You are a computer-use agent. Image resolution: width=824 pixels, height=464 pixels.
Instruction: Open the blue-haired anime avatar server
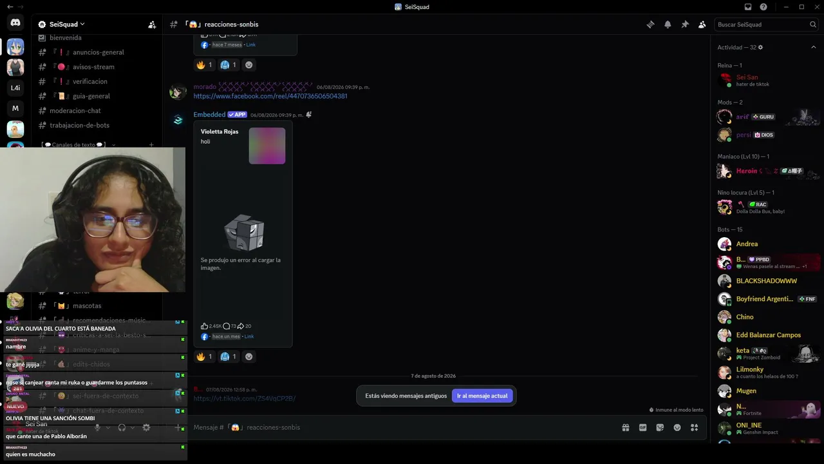coord(15,47)
